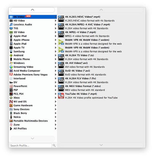This screenshot has width=154, height=158.
Task: Choose 4K MKV Video Format (*.mkv)
Action: tap(83, 86)
